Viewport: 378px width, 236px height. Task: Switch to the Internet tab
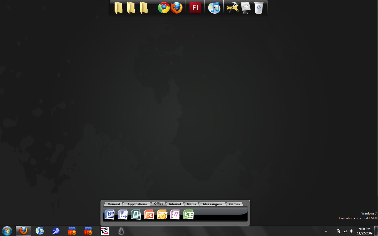point(175,204)
